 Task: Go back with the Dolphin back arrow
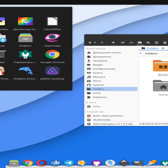[x=90, y=42]
